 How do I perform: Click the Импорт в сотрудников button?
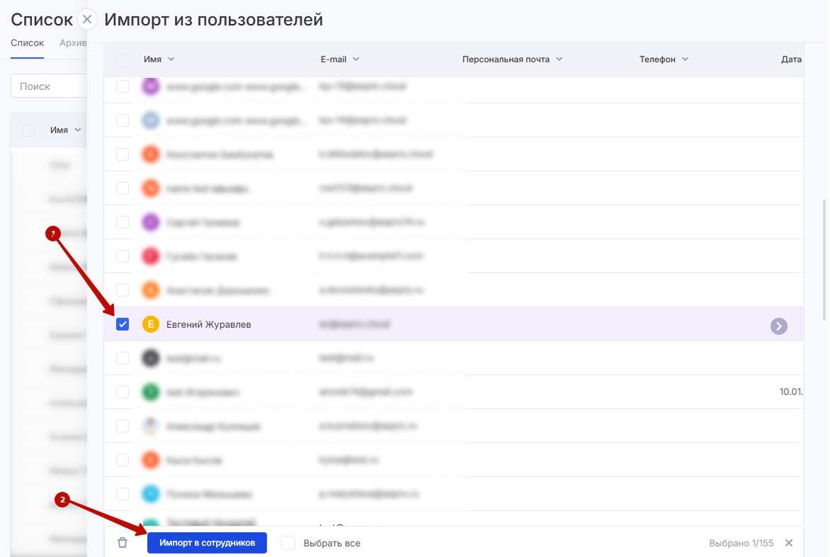[x=207, y=543]
